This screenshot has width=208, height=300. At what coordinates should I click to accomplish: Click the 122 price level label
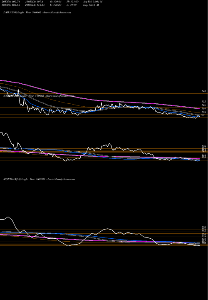point(203,102)
